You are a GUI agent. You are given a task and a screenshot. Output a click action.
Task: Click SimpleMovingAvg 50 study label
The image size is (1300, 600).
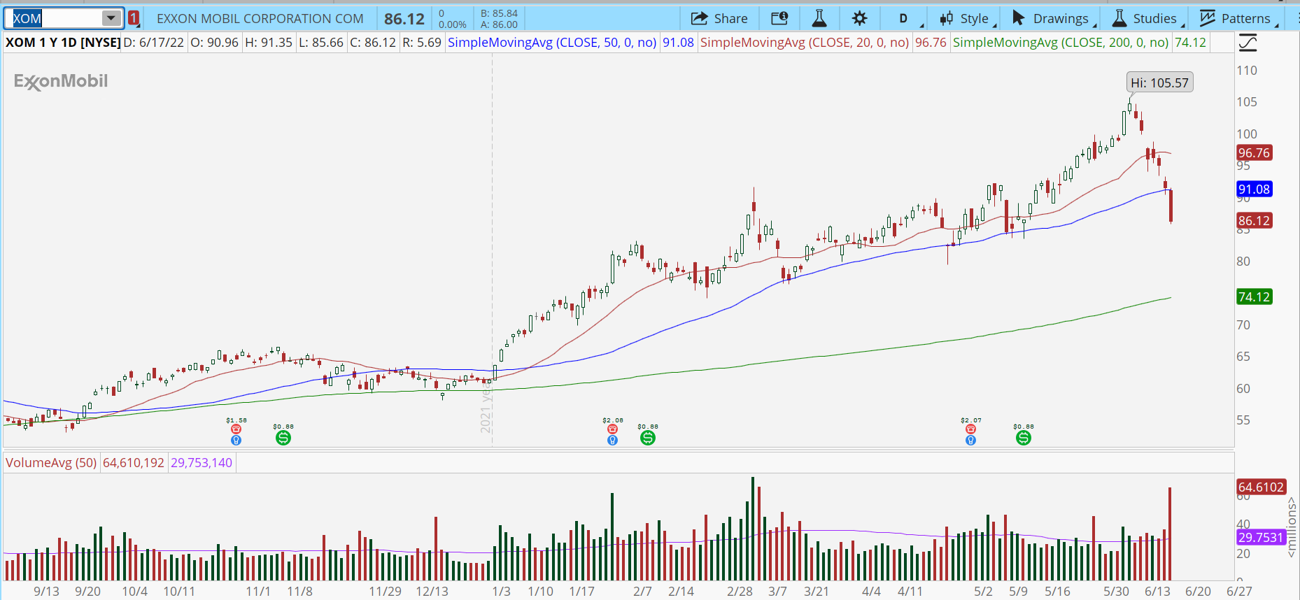pos(551,43)
